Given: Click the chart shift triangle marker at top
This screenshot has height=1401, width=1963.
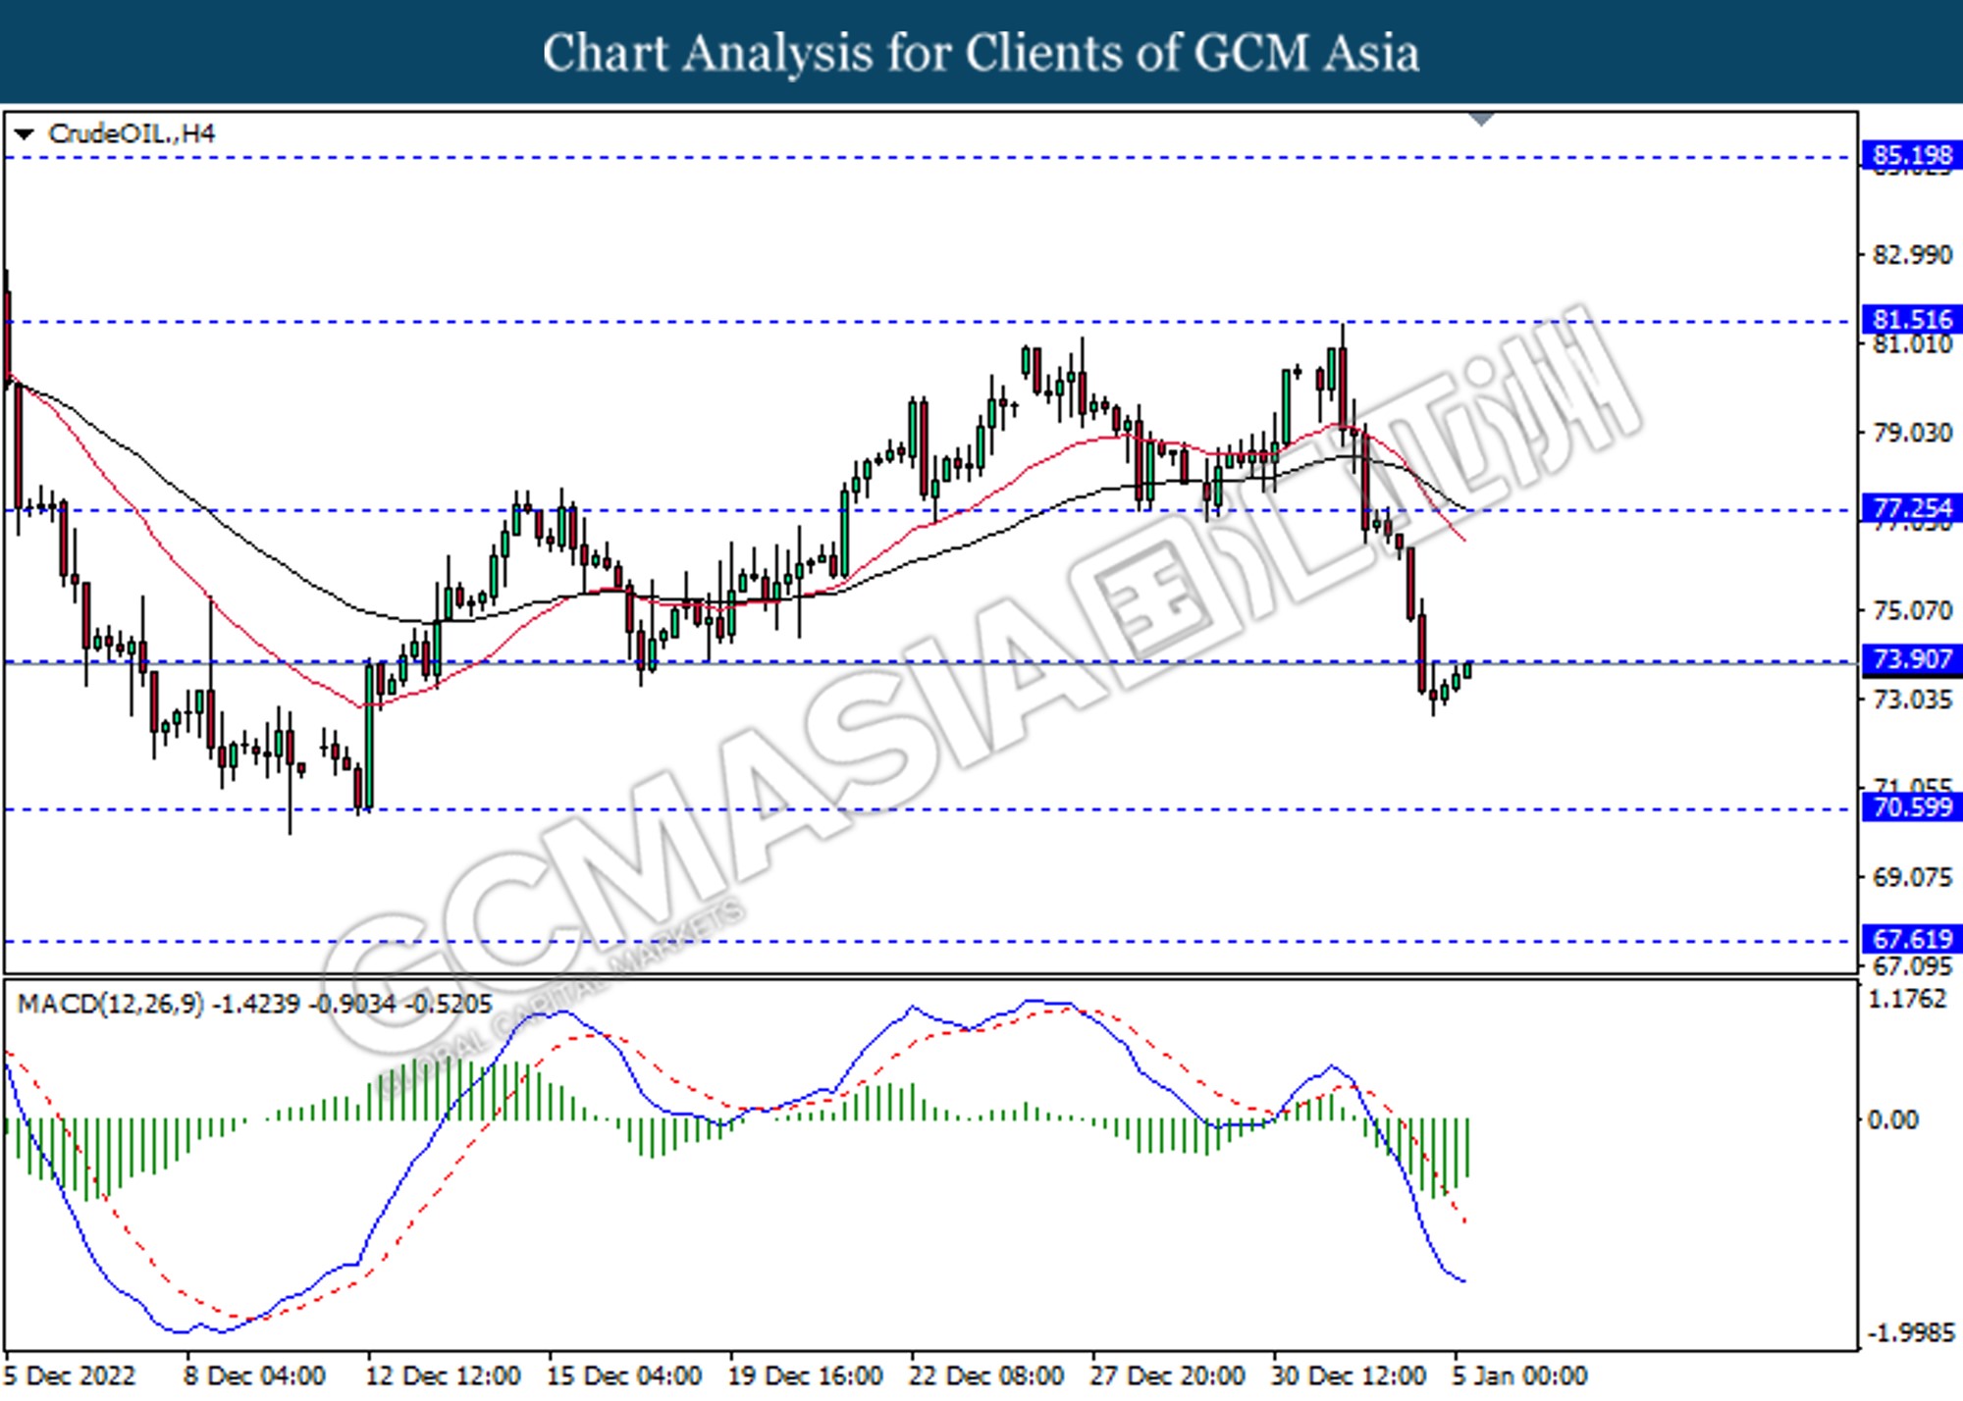Looking at the screenshot, I should 1481,120.
